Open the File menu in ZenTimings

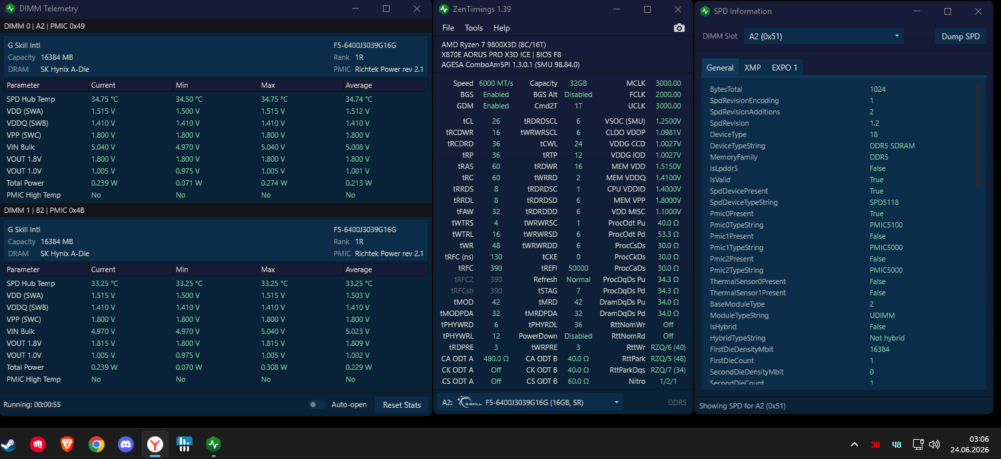pos(448,28)
